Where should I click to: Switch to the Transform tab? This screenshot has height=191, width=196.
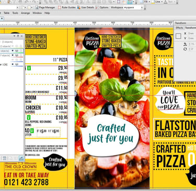tap(190, 28)
